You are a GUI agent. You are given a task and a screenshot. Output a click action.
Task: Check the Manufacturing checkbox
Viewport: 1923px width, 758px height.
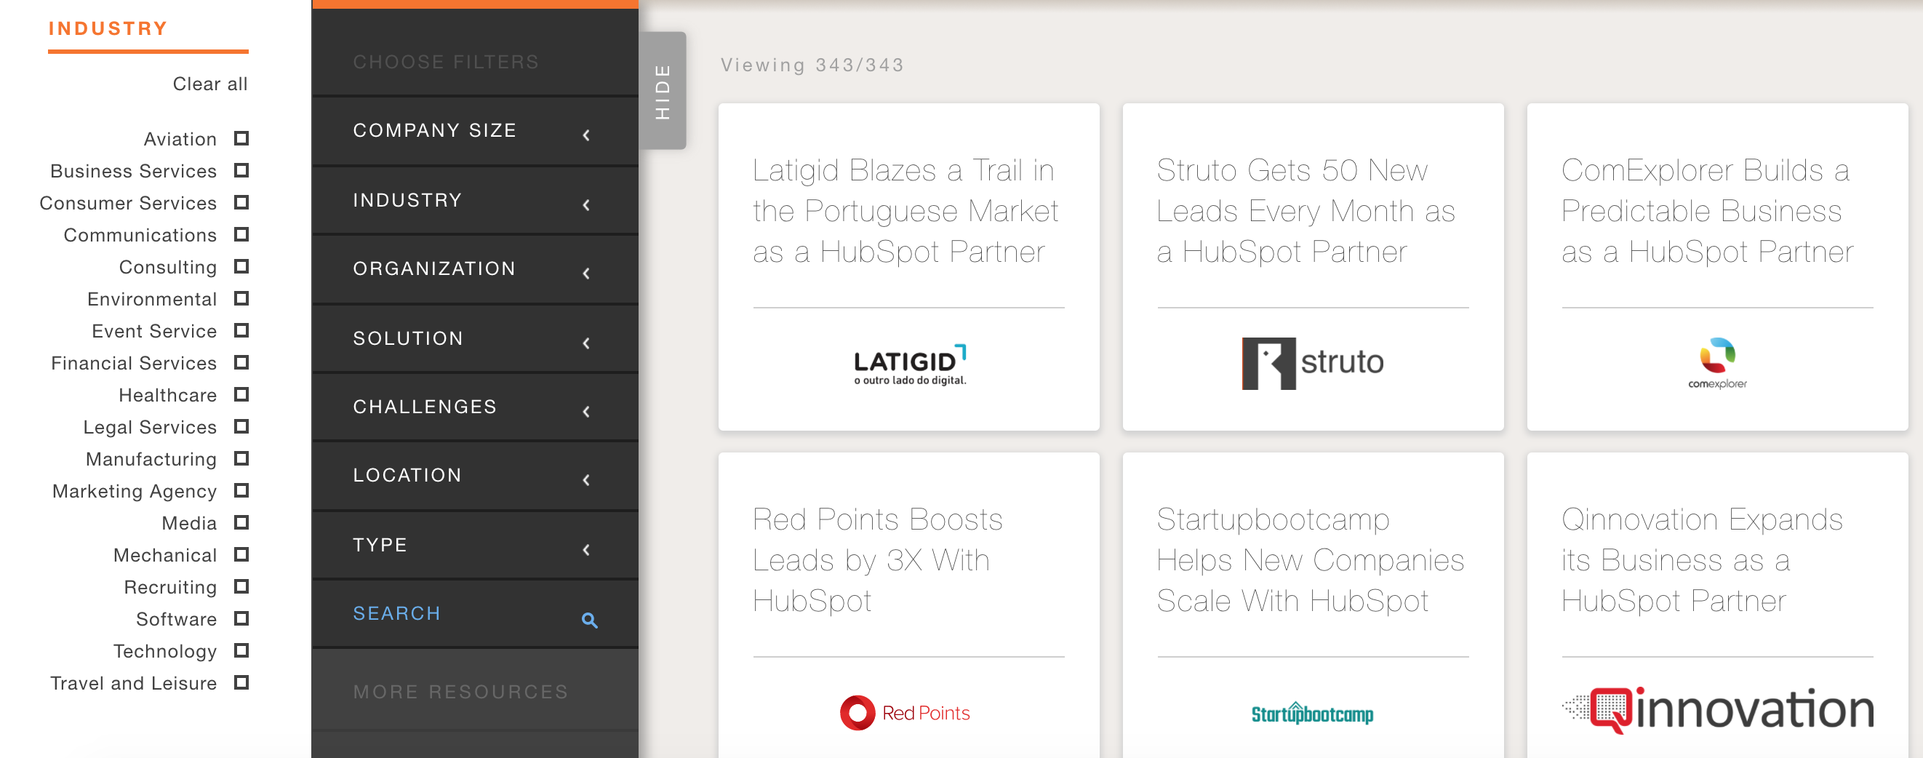point(241,458)
